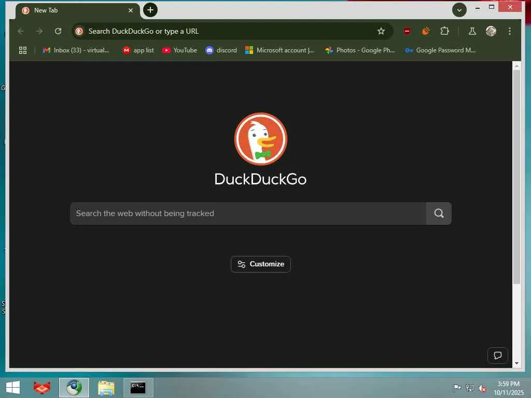Open the Customize button
531x398 pixels.
coord(260,264)
